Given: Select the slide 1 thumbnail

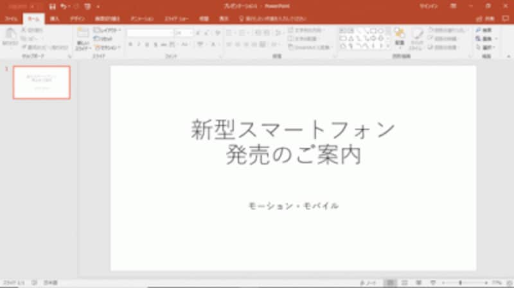Looking at the screenshot, I should tap(42, 82).
